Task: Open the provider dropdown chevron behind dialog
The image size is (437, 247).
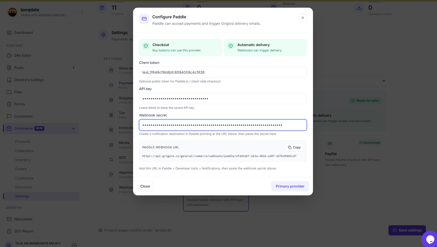Action: coord(384,81)
